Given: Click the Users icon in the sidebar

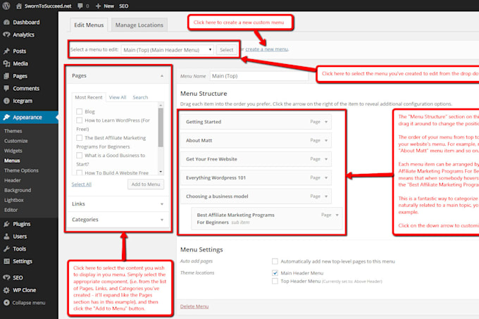Looking at the screenshot, I should [6, 237].
